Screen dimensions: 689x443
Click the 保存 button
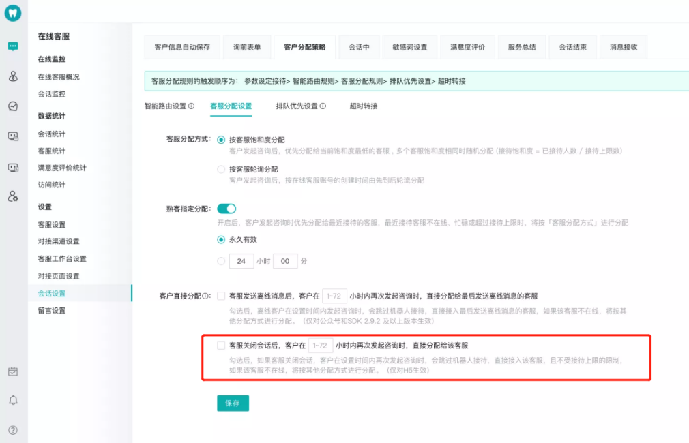(233, 403)
